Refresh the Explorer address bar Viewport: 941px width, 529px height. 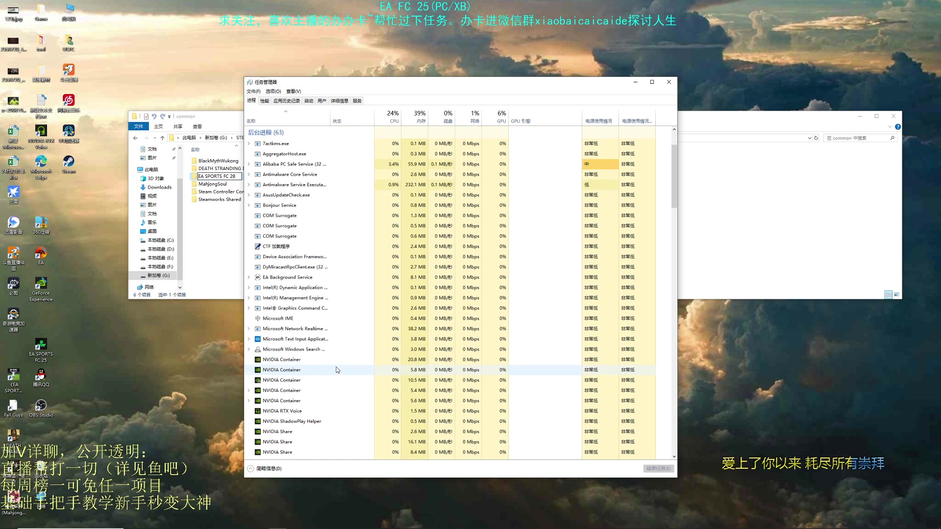pyautogui.click(x=816, y=138)
